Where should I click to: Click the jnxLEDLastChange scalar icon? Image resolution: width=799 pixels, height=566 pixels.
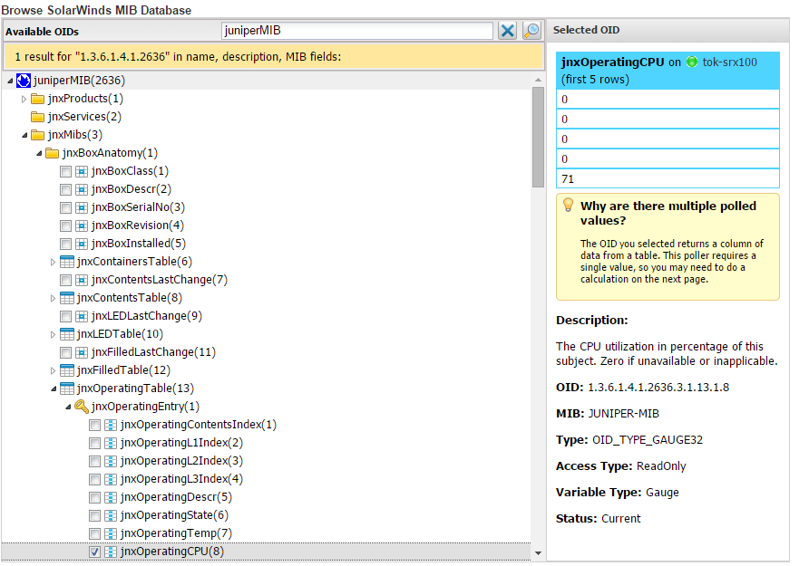tap(82, 316)
